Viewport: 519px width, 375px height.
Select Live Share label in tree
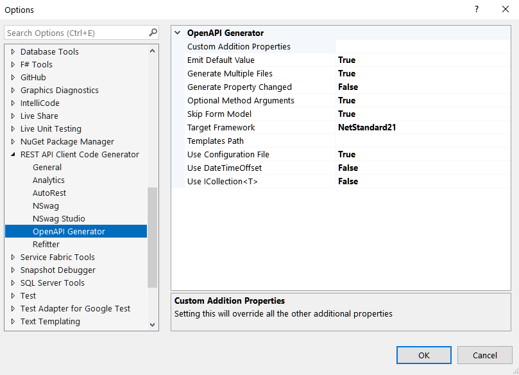tap(39, 116)
